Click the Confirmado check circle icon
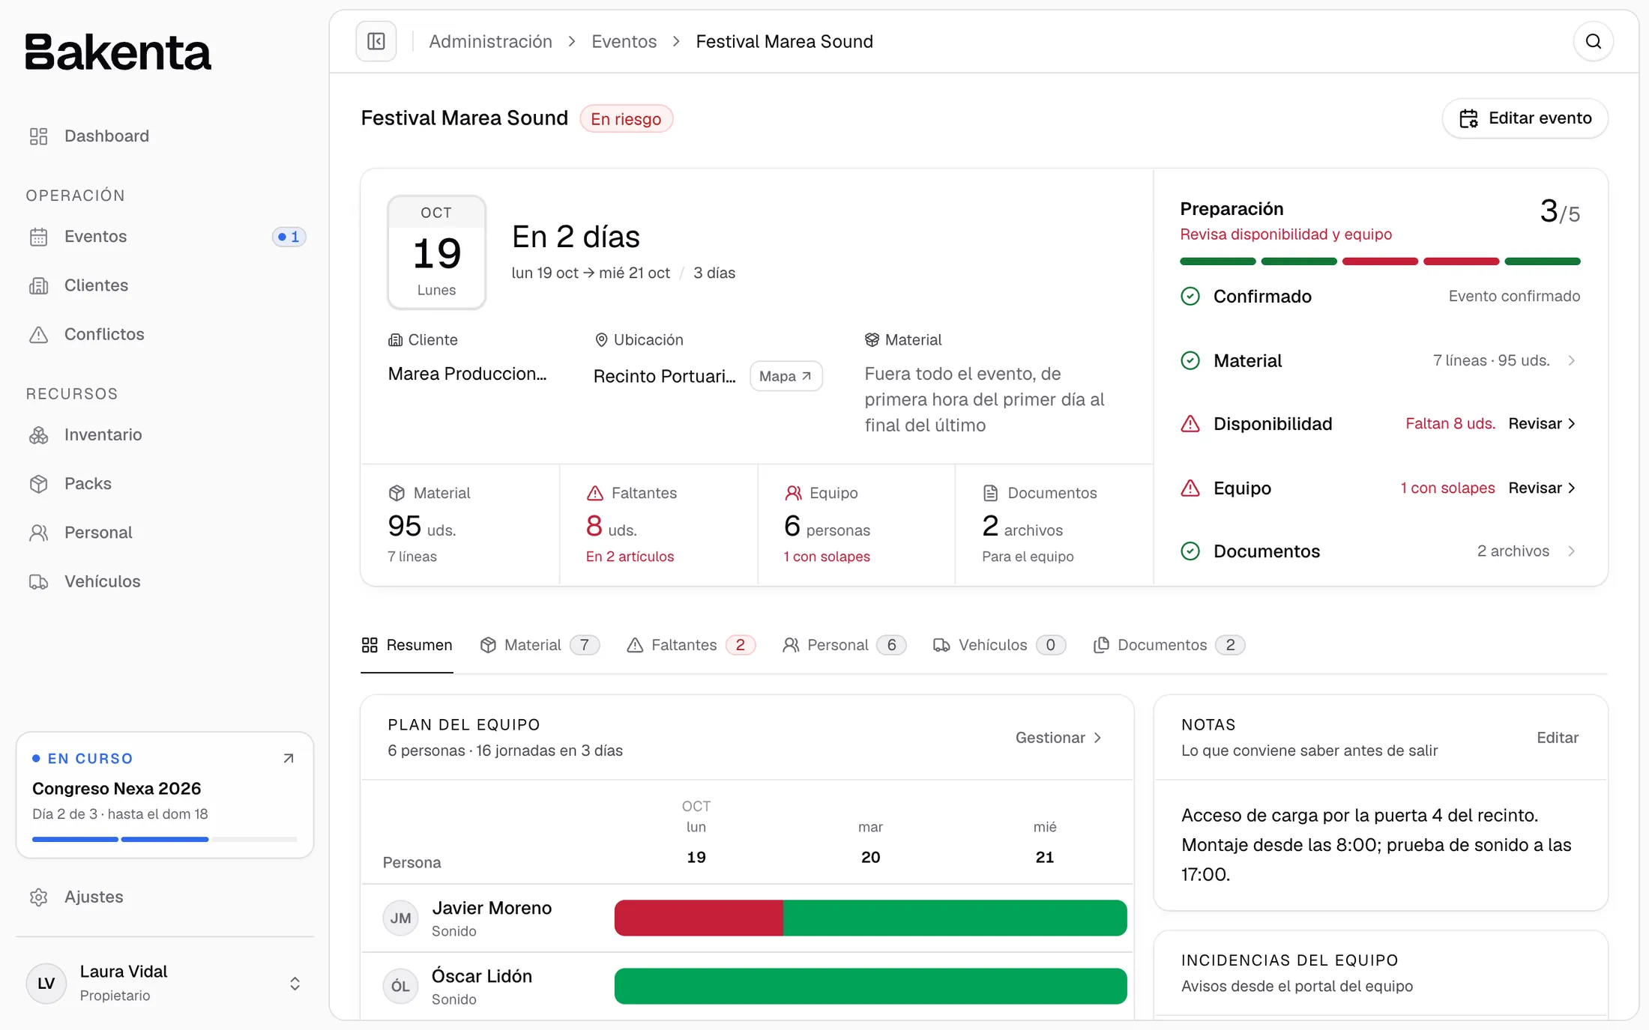The height and width of the screenshot is (1030, 1649). tap(1190, 297)
